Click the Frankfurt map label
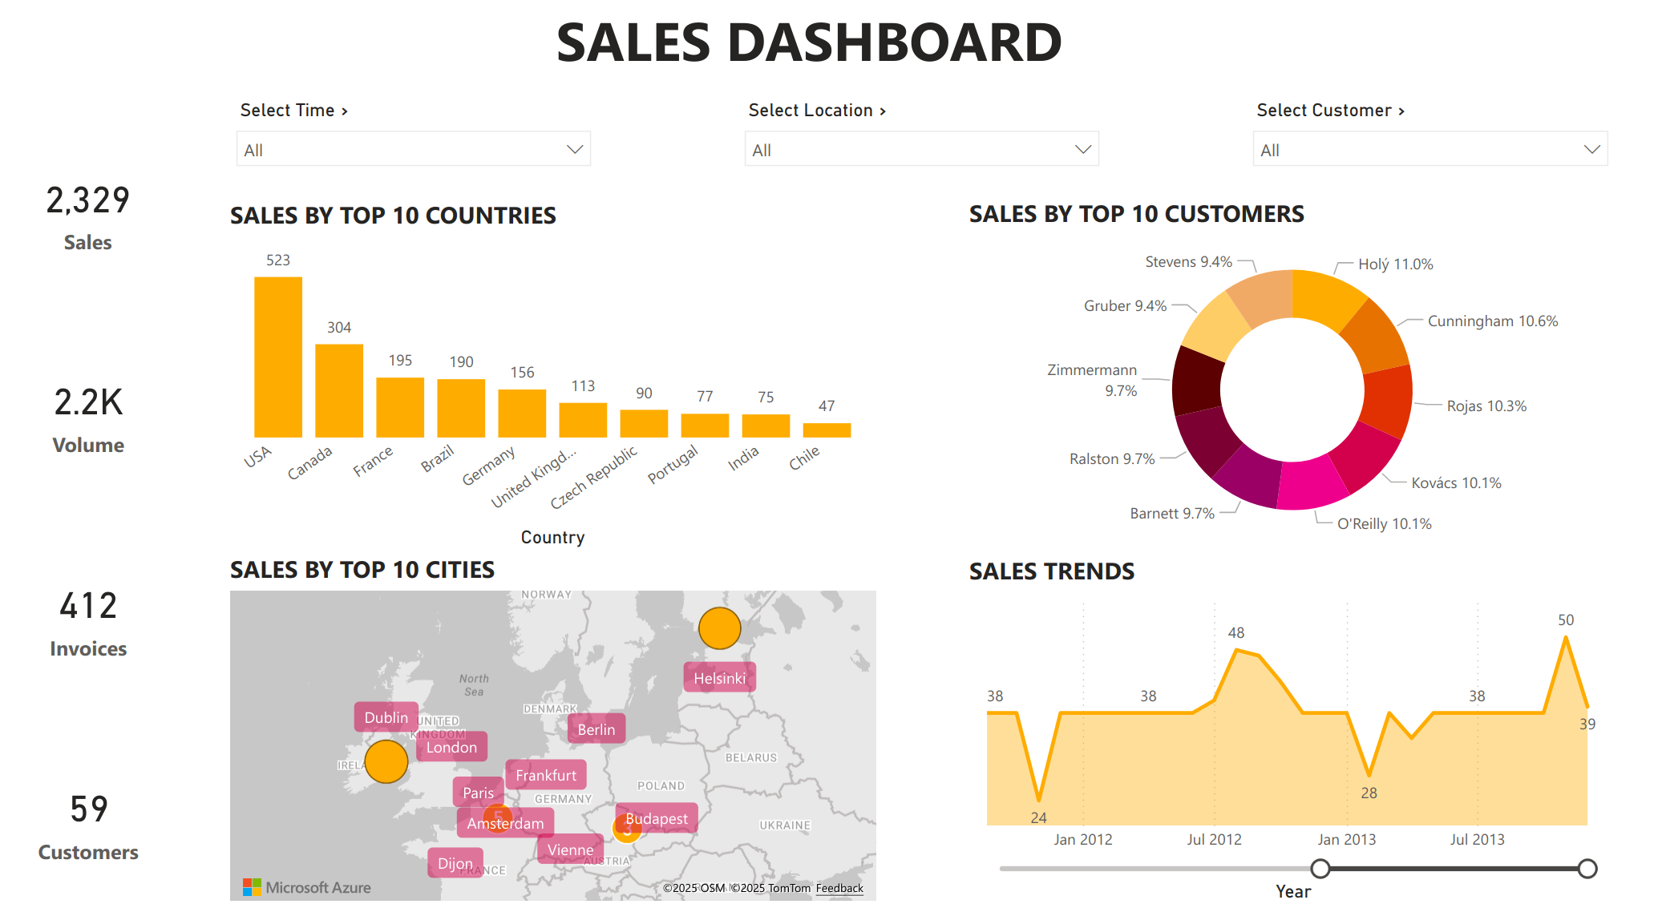This screenshot has width=1662, height=908. (x=546, y=775)
